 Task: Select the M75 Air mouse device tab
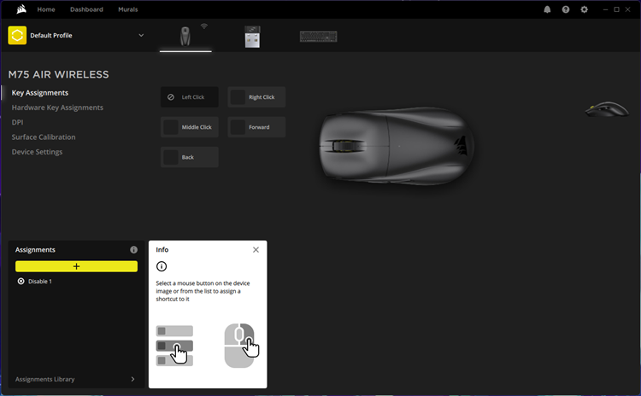click(x=185, y=36)
